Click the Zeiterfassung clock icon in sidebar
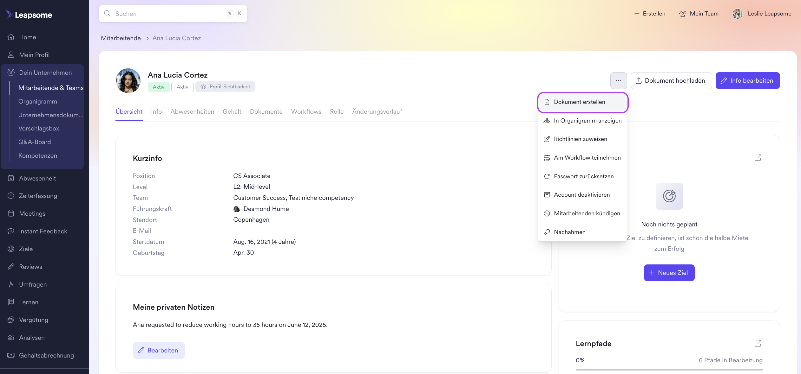The width and height of the screenshot is (801, 374). pos(11,196)
